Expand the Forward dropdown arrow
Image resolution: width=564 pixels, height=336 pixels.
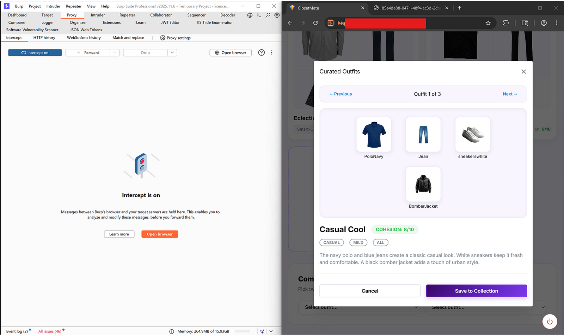click(115, 53)
